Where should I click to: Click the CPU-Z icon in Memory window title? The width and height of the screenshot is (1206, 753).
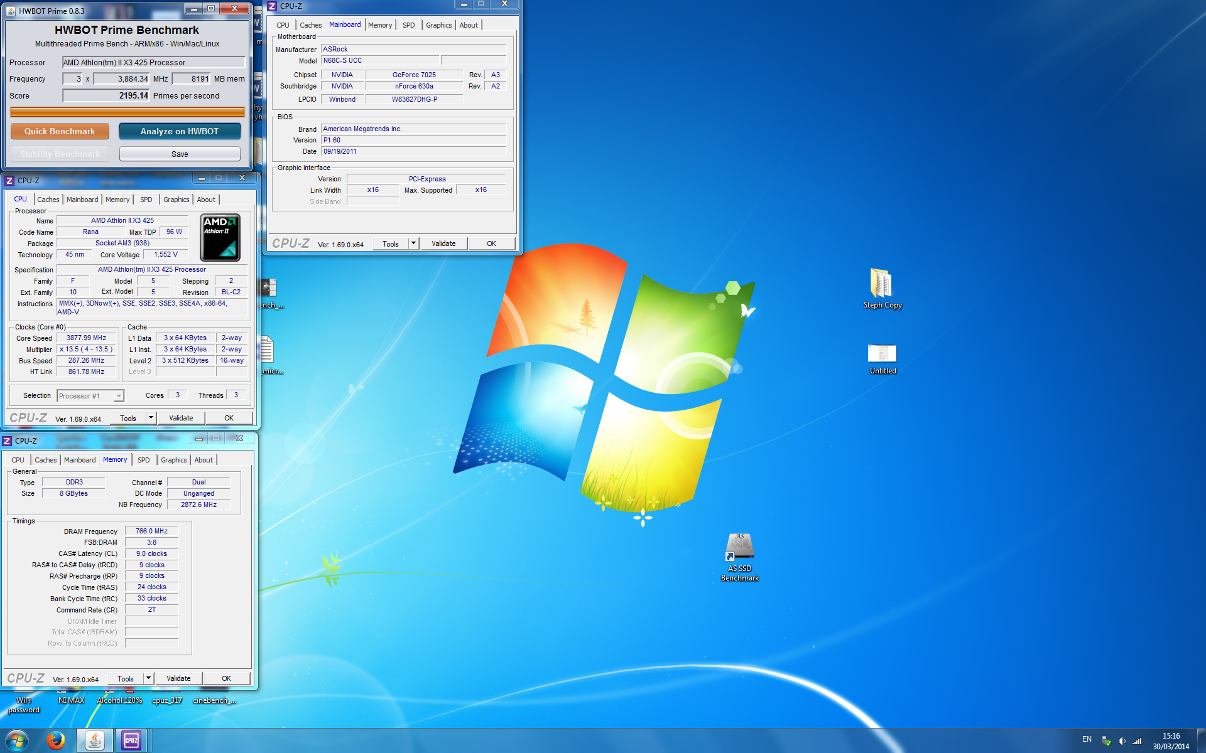click(x=7, y=441)
